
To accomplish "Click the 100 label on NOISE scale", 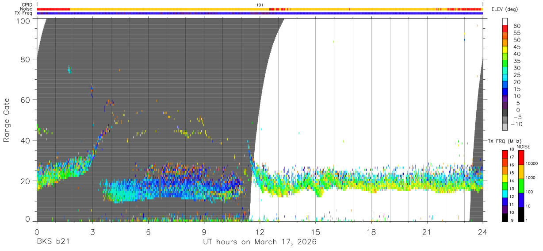I will pyautogui.click(x=529, y=192).
